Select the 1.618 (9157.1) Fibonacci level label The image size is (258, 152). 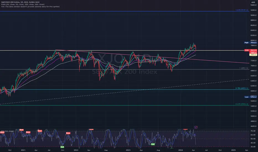click(242, 10)
